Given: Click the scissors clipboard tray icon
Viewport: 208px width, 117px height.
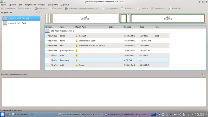Looking at the screenshot, I should point(167,114).
